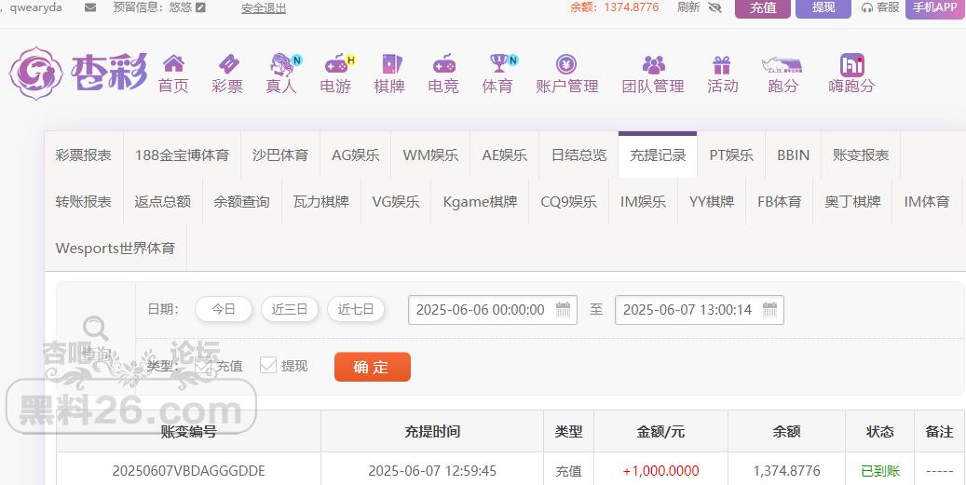Viewport: 966px width, 485px height.
Task: Open the 彩票 lottery ticket icon
Action: 227,63
